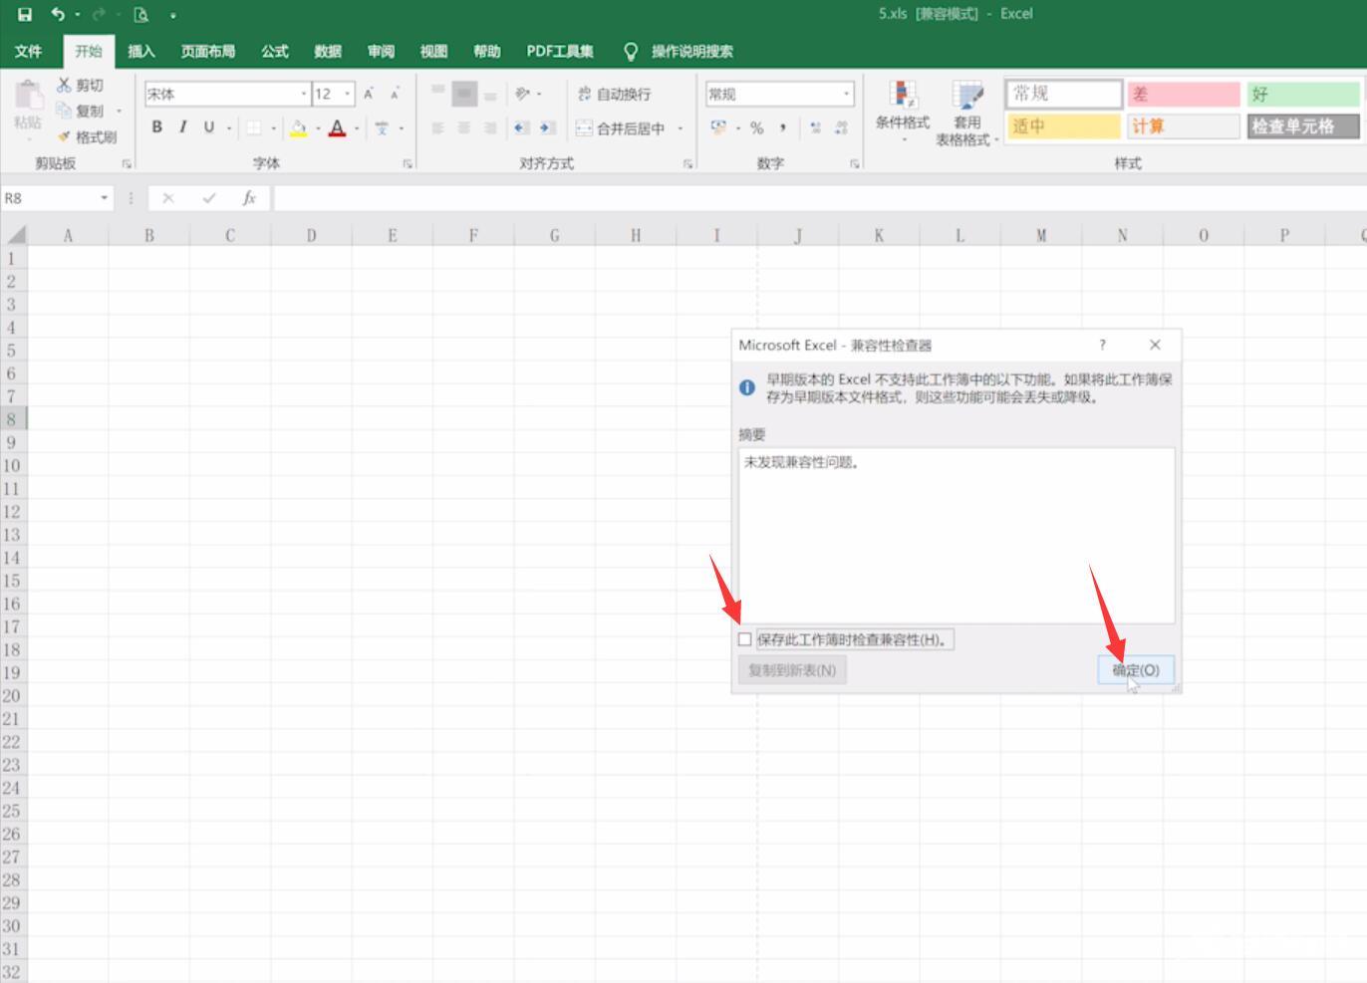Click the select-all corner triangle of sheet
The image size is (1367, 983).
pyautogui.click(x=15, y=236)
